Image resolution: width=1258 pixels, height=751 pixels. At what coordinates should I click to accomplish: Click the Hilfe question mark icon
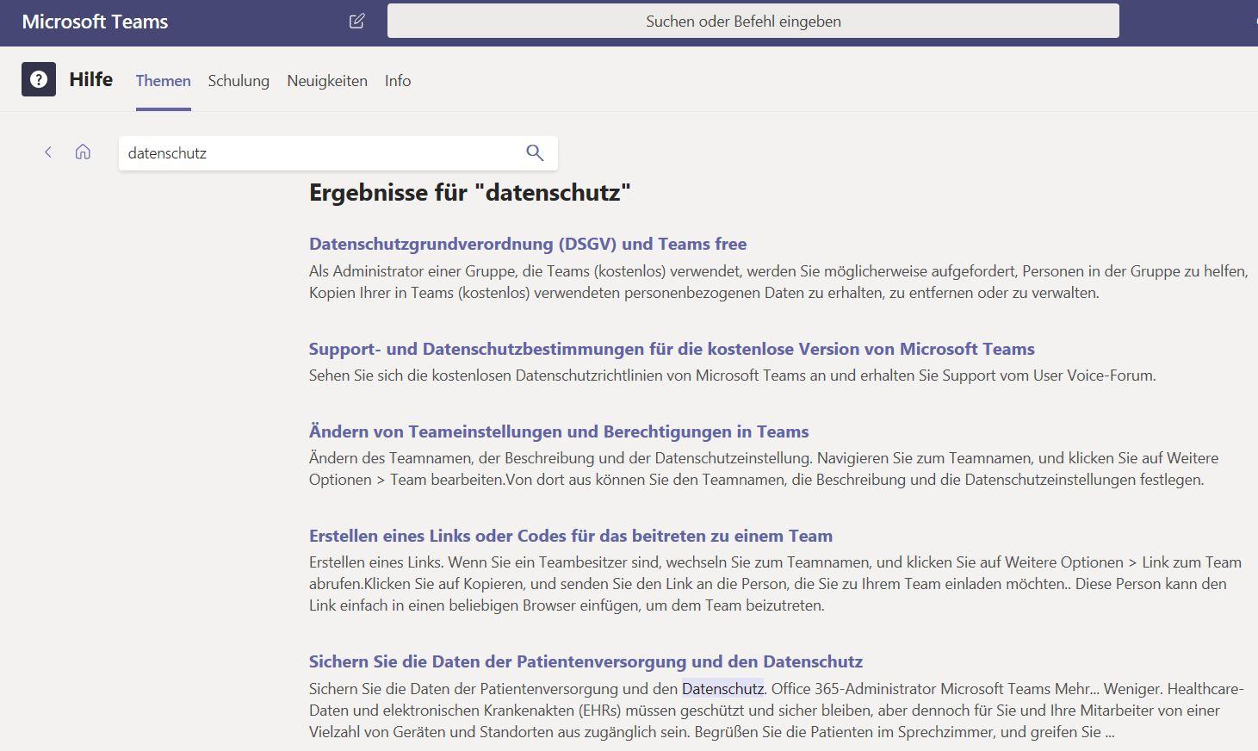pos(39,79)
